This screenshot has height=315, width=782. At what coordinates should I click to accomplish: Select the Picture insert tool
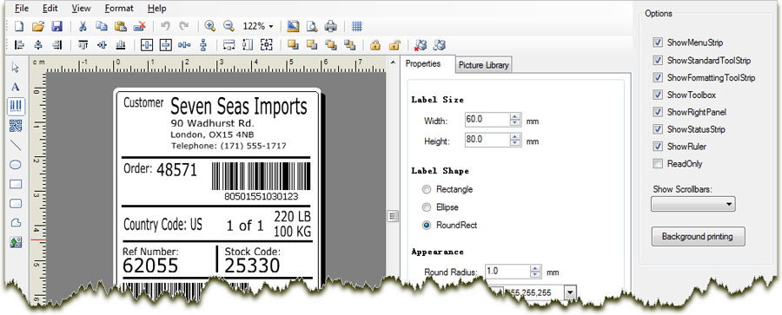(x=16, y=242)
